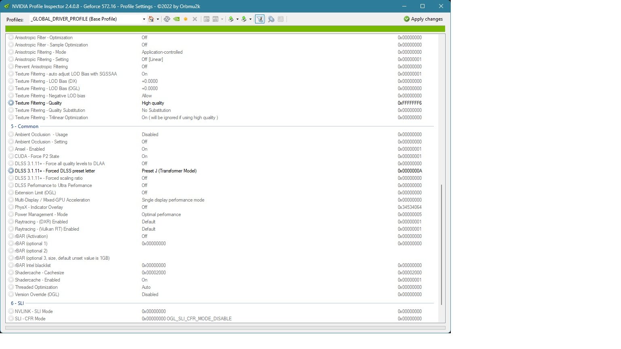Click the No Substitution value cell
The width and height of the screenshot is (621, 349).
point(156,110)
